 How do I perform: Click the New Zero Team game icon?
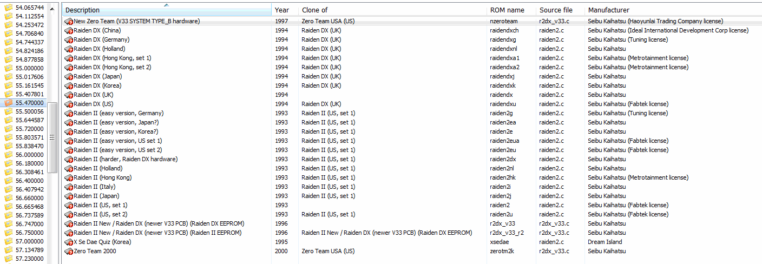[x=69, y=21]
